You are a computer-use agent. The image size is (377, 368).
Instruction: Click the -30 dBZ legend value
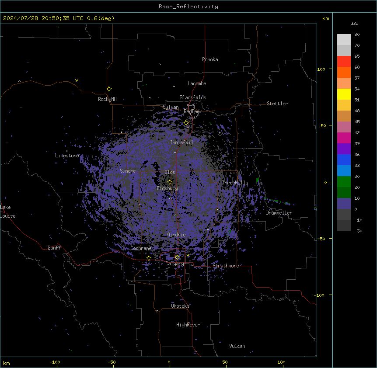[358, 231]
